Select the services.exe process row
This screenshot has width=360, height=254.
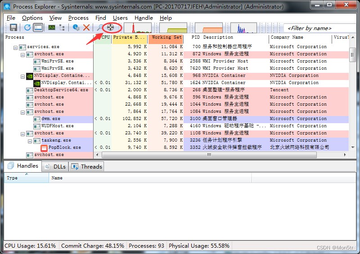pyautogui.click(x=176, y=47)
